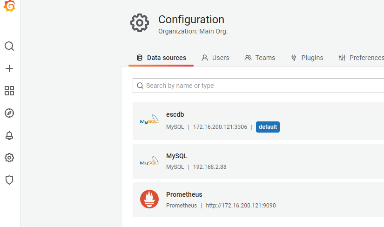The image size is (384, 227).
Task: Open the Explore compass icon
Action: tap(9, 113)
